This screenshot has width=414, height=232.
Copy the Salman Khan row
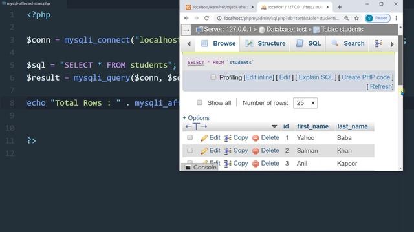(236, 151)
